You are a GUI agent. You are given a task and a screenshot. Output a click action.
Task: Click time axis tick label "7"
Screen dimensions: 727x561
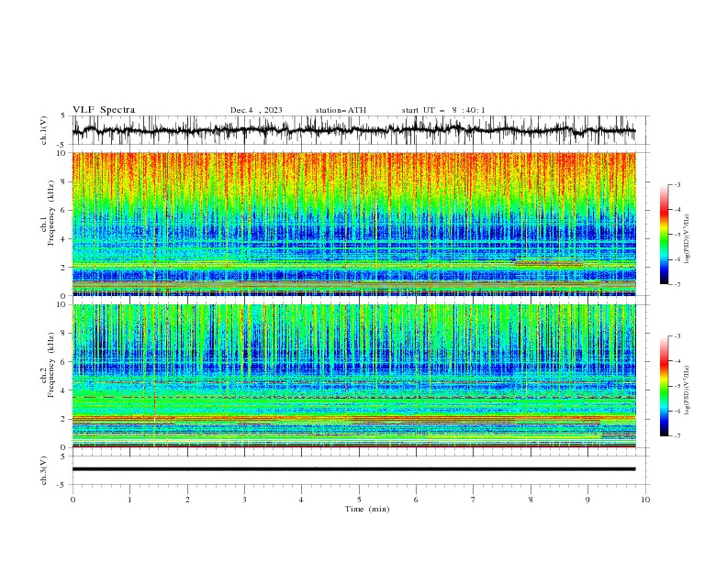474,500
